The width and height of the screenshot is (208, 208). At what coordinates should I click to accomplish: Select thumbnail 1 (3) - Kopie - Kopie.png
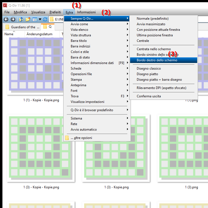[x=41, y=148]
